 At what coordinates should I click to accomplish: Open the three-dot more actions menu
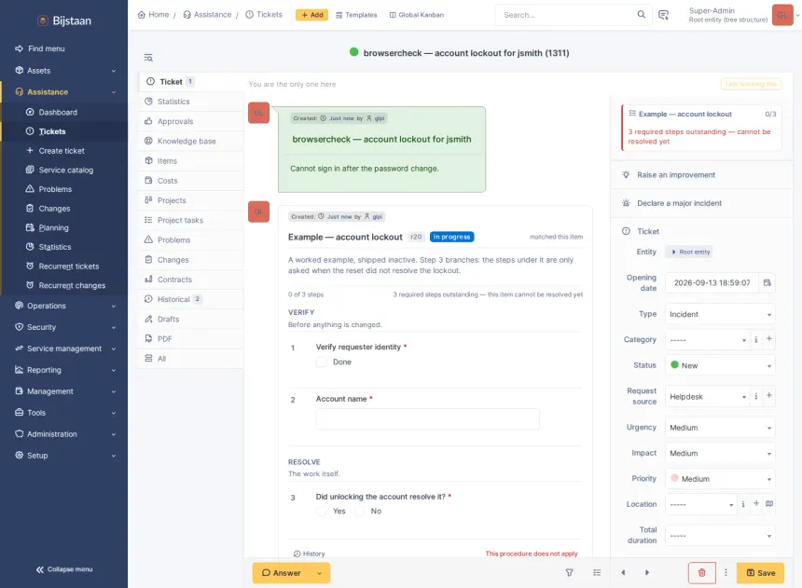(726, 573)
